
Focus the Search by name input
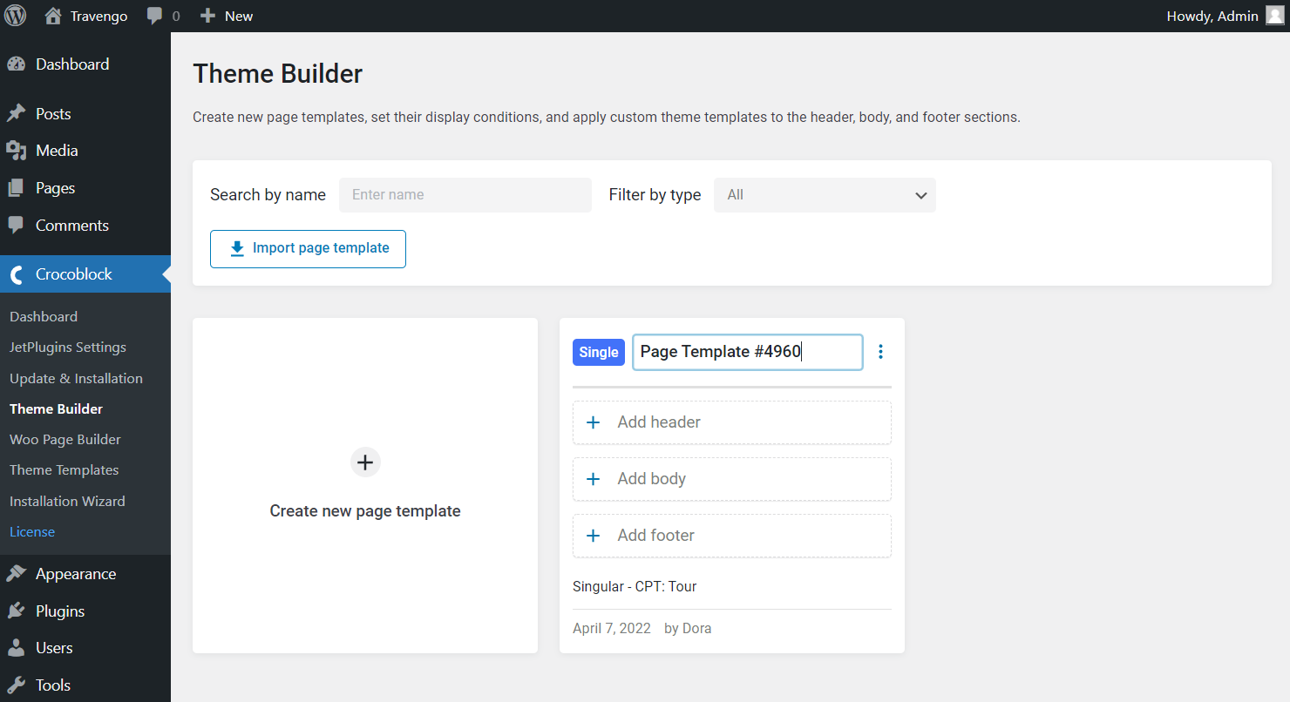coord(465,195)
